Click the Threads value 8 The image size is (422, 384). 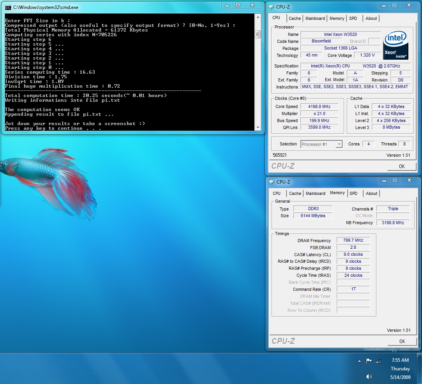click(x=404, y=144)
